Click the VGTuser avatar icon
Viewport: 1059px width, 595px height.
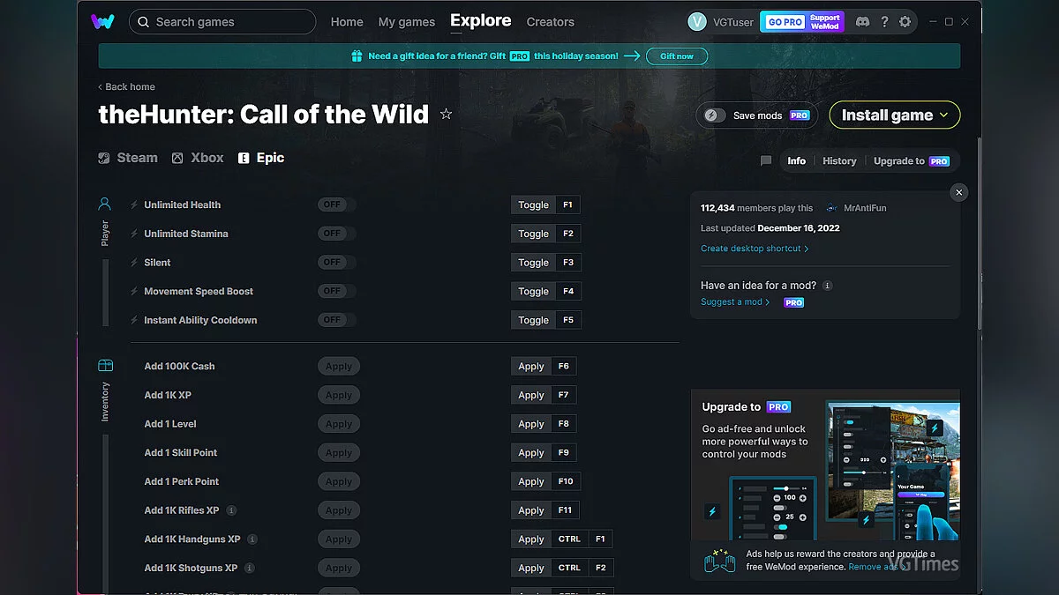pyautogui.click(x=697, y=22)
